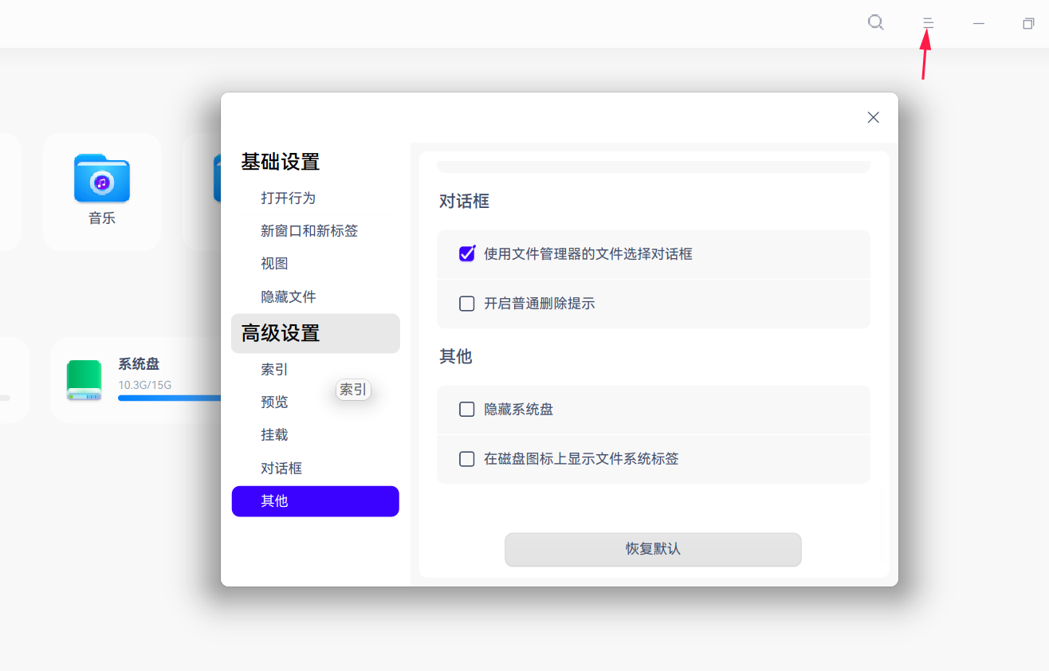1049x671 pixels.
Task: Select the green system disk icon
Action: (84, 380)
